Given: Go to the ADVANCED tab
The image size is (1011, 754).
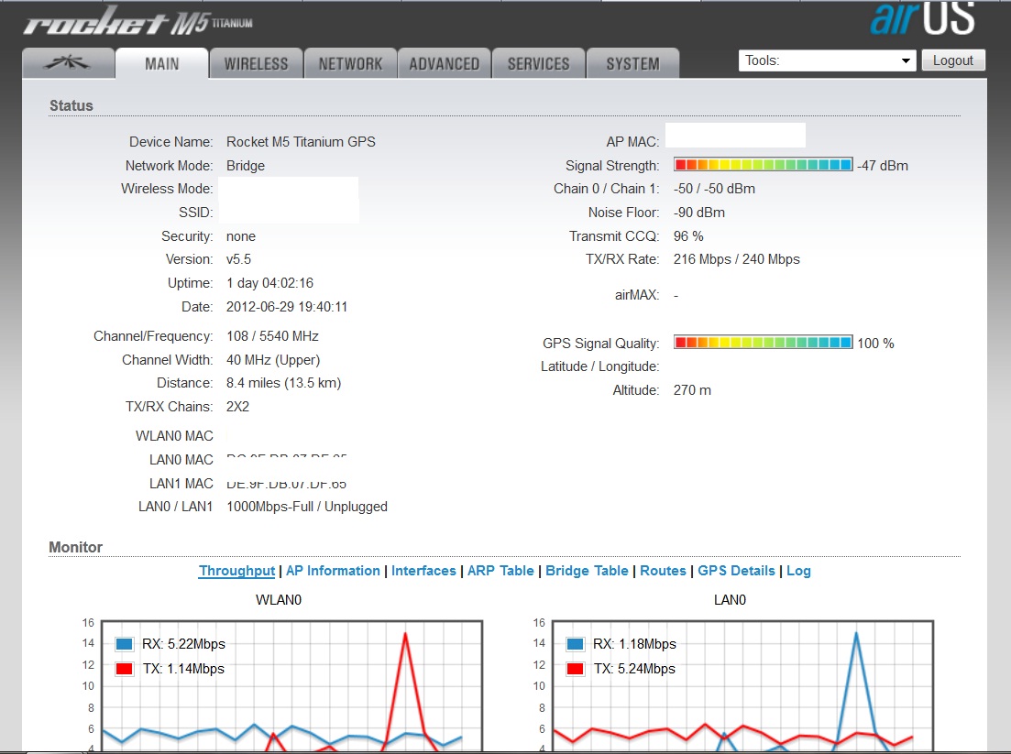Looking at the screenshot, I should [445, 63].
